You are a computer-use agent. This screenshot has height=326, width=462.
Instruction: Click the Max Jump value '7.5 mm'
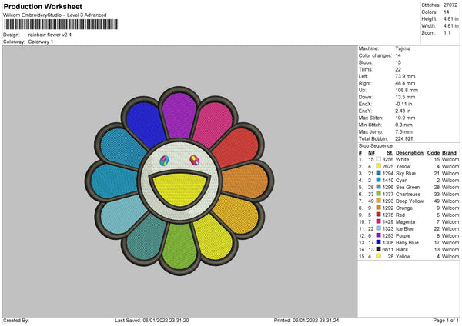coord(403,131)
